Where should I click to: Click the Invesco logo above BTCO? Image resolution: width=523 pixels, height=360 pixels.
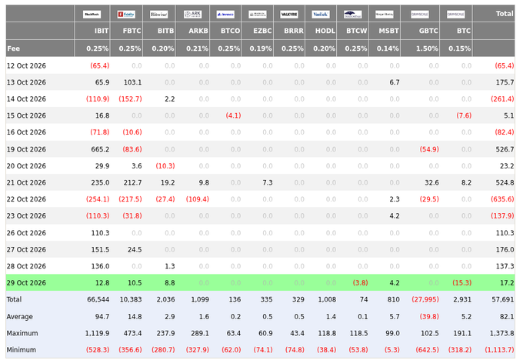tap(225, 15)
